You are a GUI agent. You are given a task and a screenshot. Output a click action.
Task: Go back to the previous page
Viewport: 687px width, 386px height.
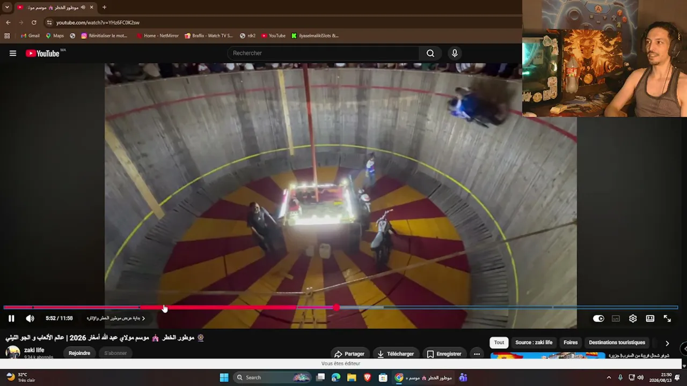click(x=8, y=23)
